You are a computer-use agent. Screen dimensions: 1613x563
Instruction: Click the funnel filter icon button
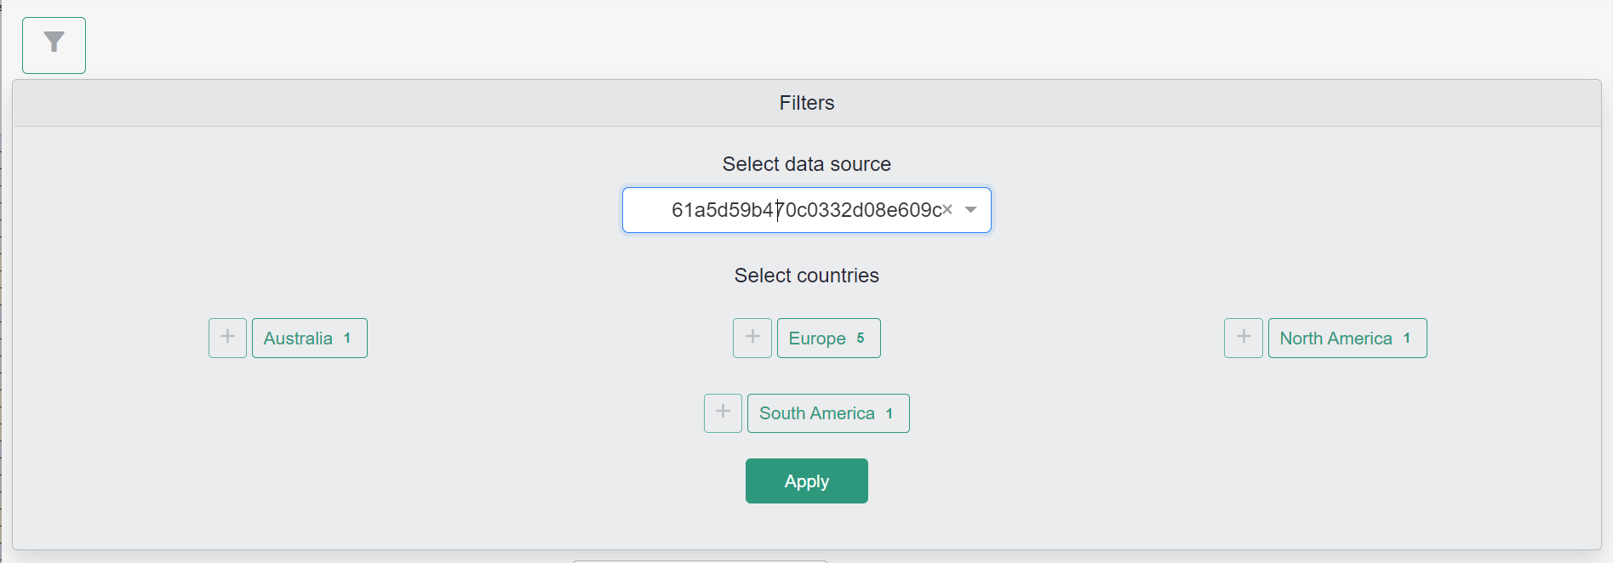pyautogui.click(x=54, y=45)
